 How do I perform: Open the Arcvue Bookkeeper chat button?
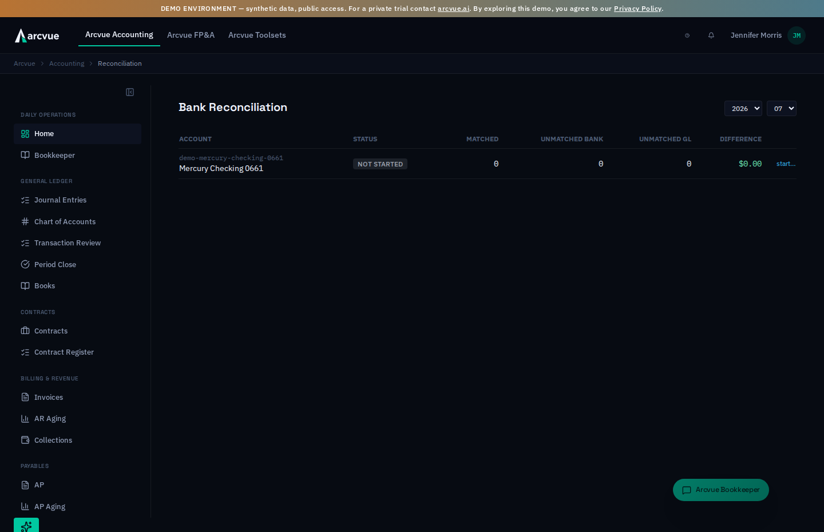click(721, 490)
